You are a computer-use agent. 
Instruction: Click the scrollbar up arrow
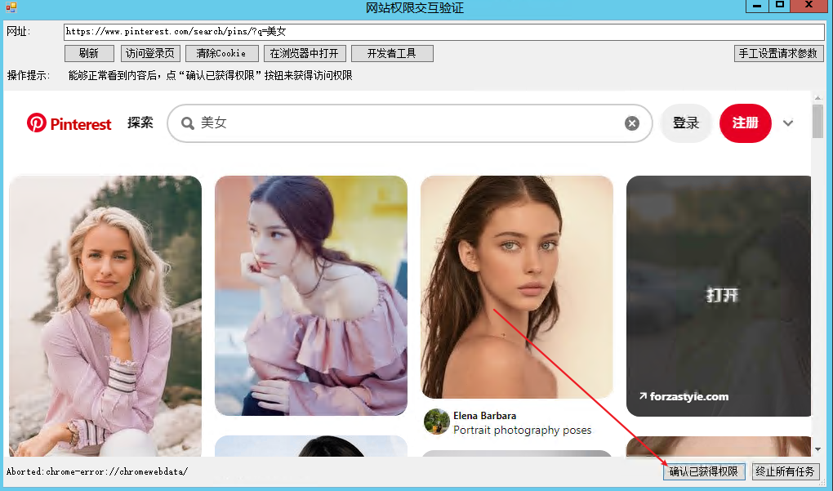(x=817, y=97)
